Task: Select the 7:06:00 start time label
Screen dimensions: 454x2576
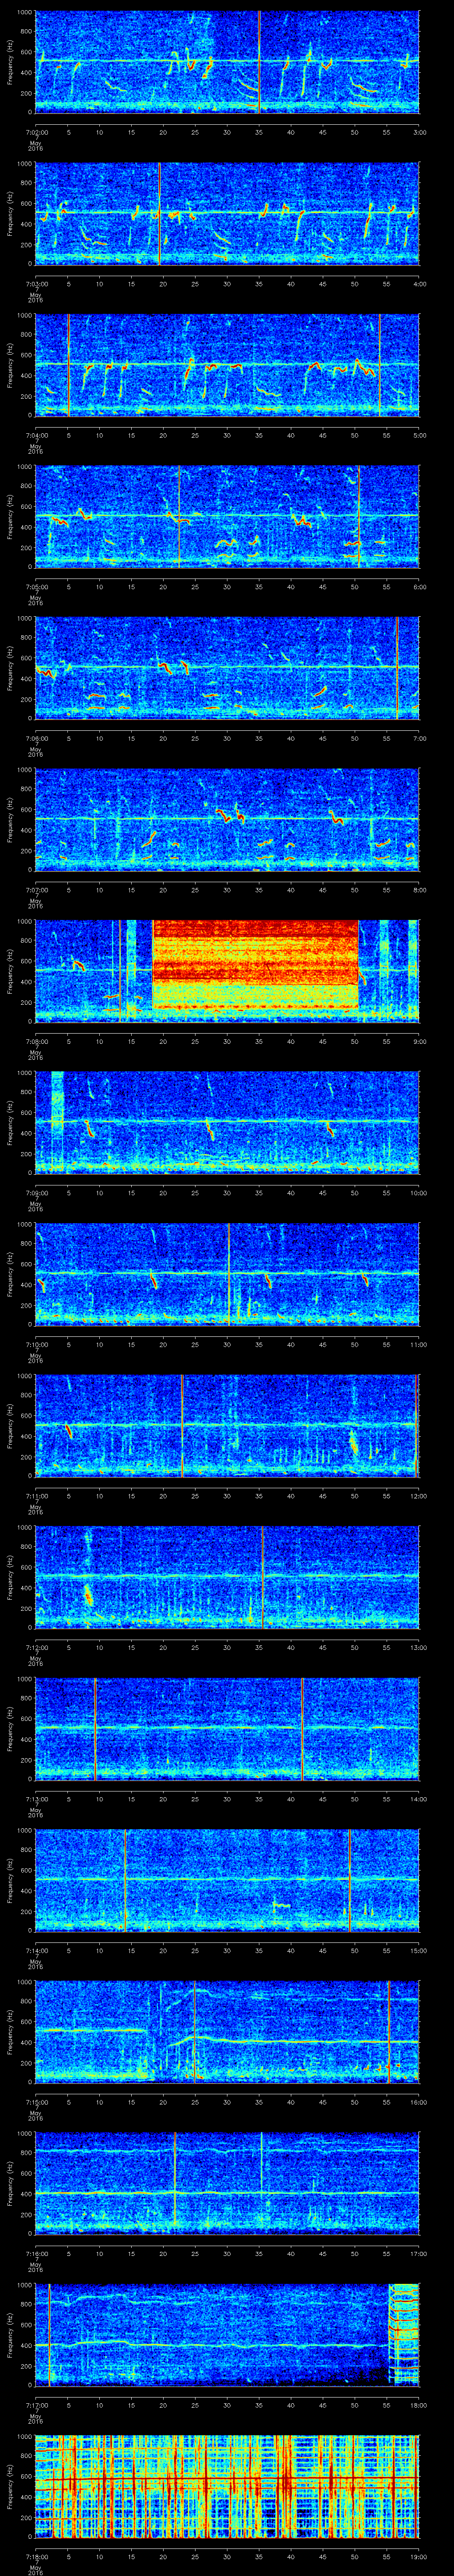Action: click(36, 738)
